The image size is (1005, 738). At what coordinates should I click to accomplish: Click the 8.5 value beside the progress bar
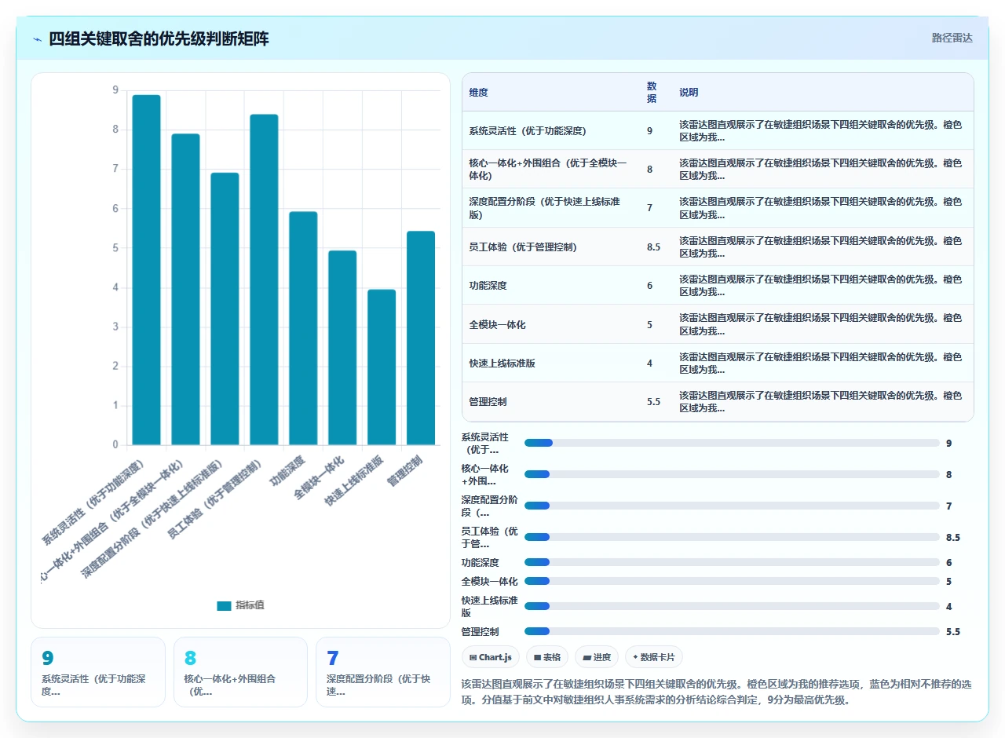pyautogui.click(x=953, y=538)
